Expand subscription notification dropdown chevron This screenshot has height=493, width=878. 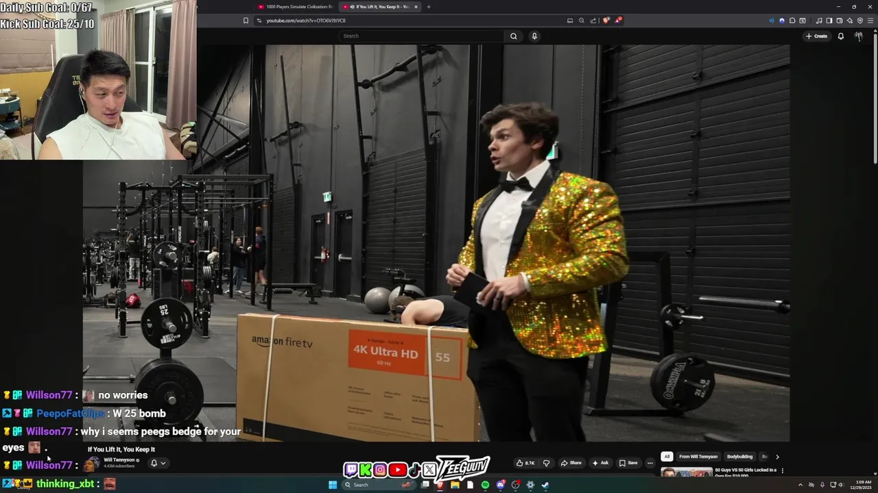point(163,463)
